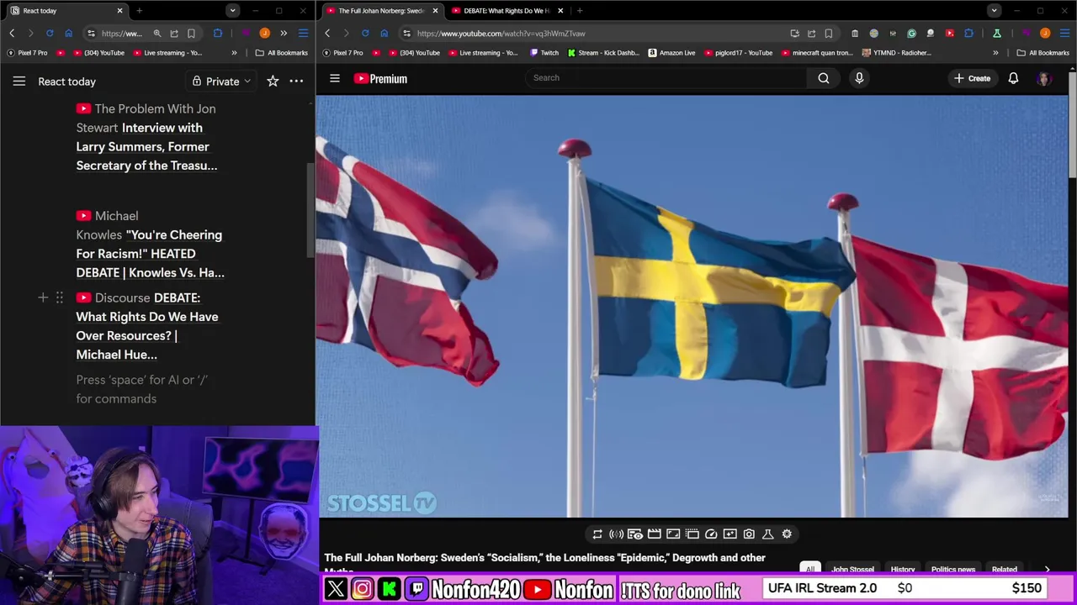
Task: Go back in the left browser window
Action: pos(12,34)
